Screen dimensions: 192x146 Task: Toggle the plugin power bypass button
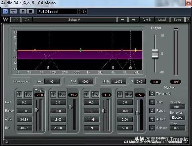pyautogui.click(x=5, y=12)
